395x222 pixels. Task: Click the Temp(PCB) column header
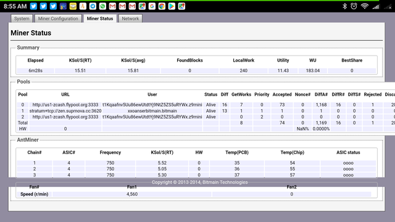tap(237, 152)
